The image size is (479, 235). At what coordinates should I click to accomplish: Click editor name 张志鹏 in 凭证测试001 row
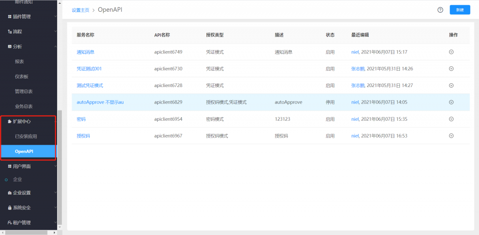click(x=357, y=69)
